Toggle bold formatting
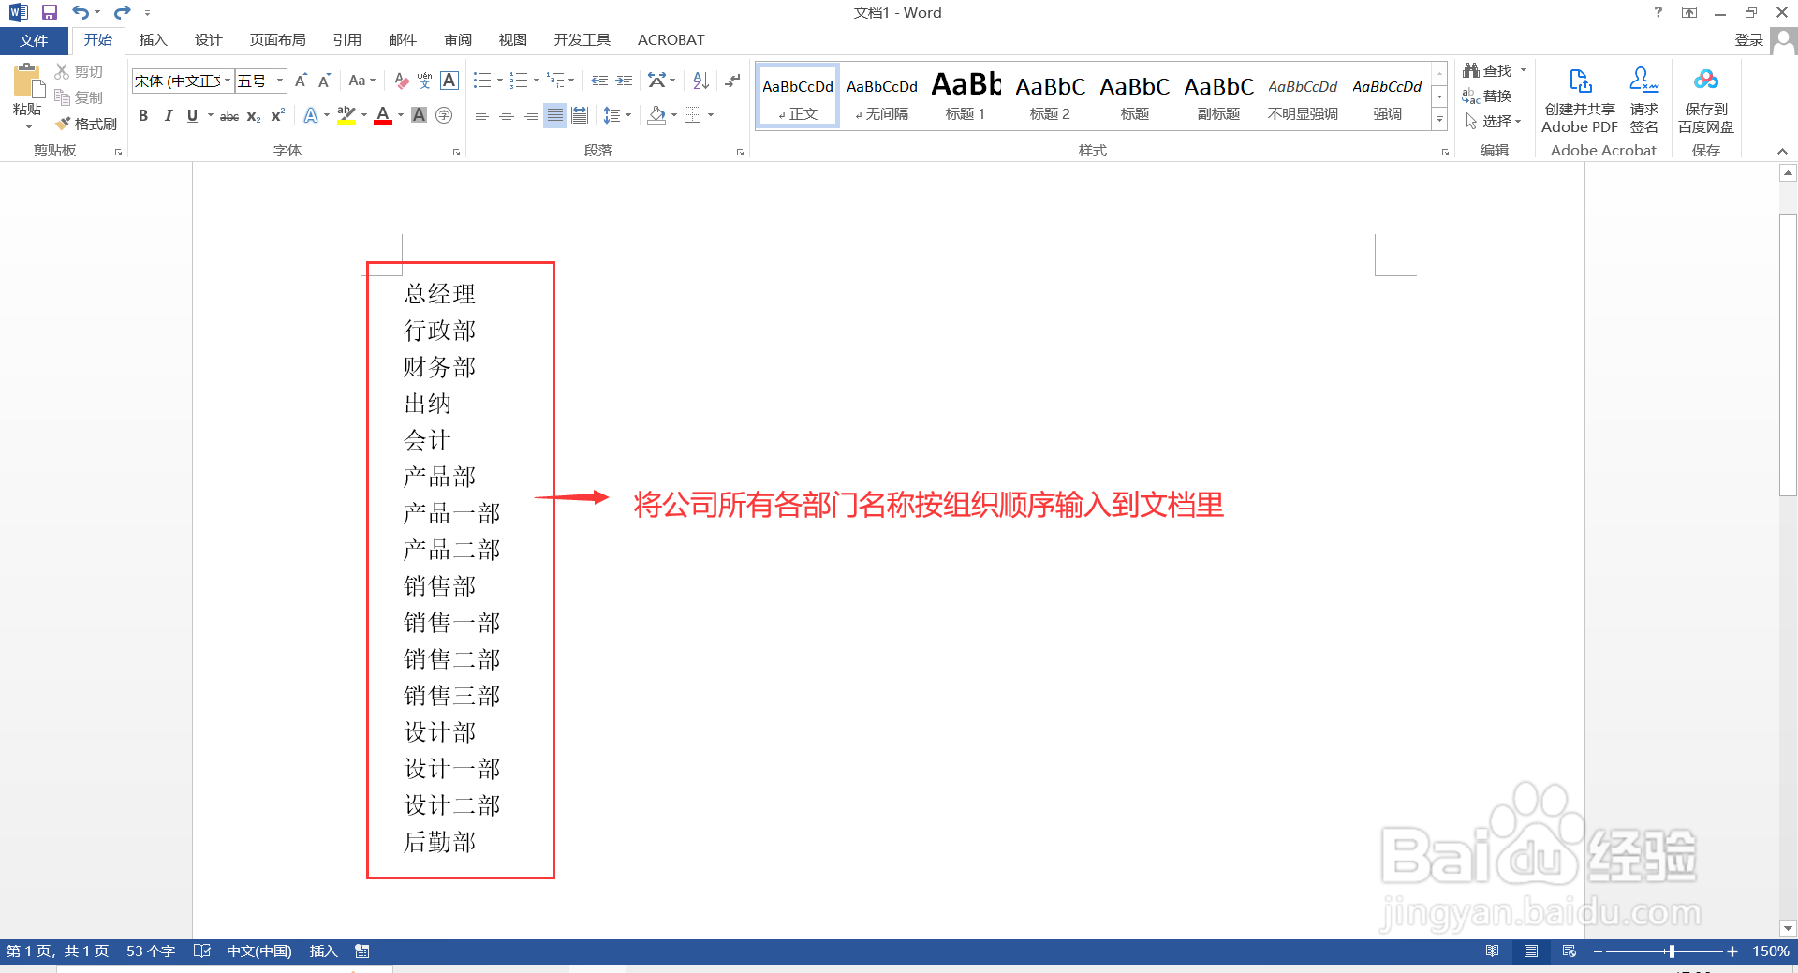This screenshot has width=1798, height=973. [143, 115]
